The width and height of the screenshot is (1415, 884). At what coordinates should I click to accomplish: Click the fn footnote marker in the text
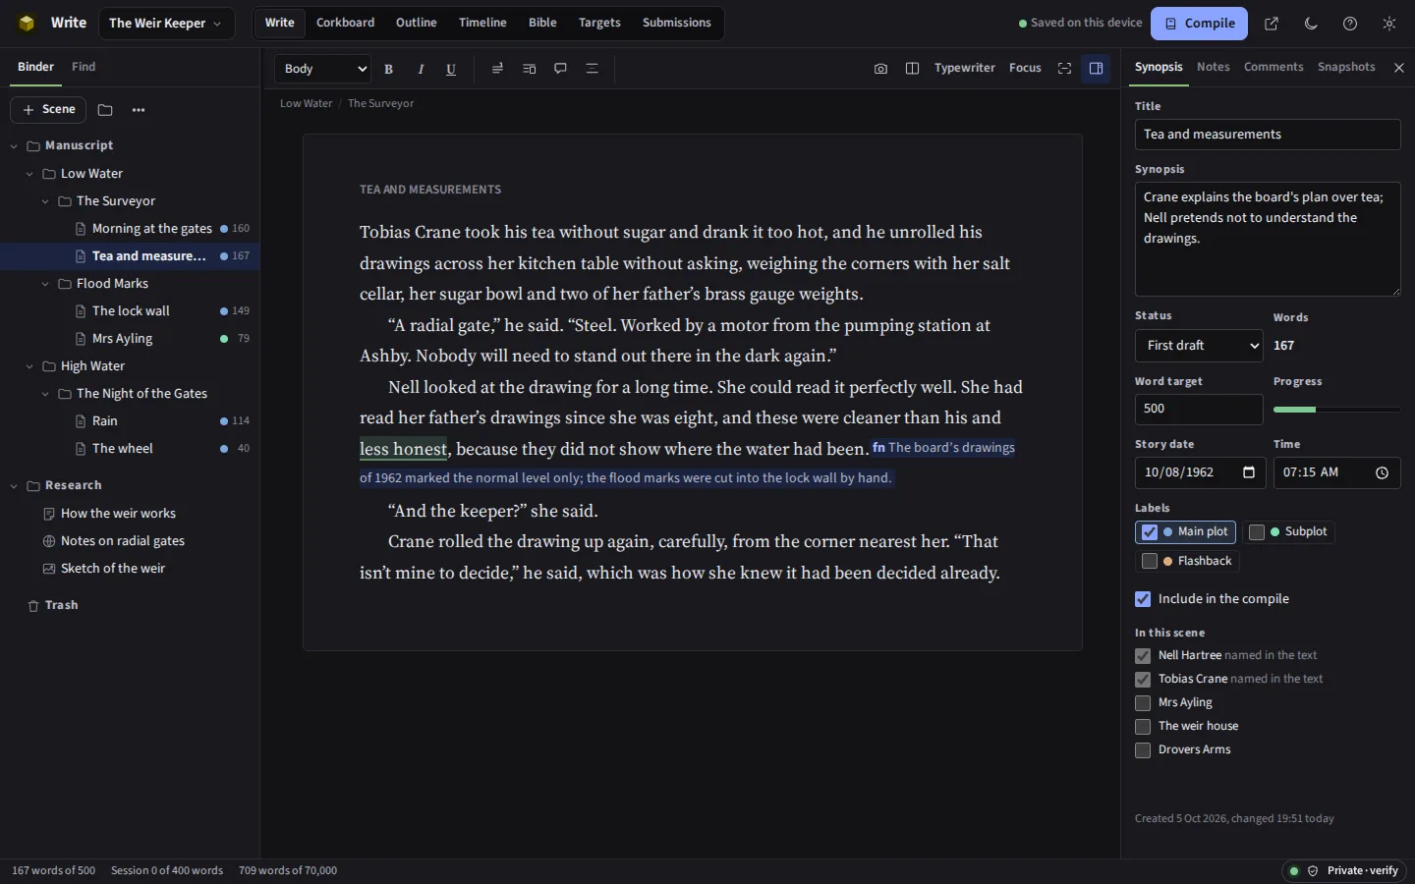(x=878, y=447)
